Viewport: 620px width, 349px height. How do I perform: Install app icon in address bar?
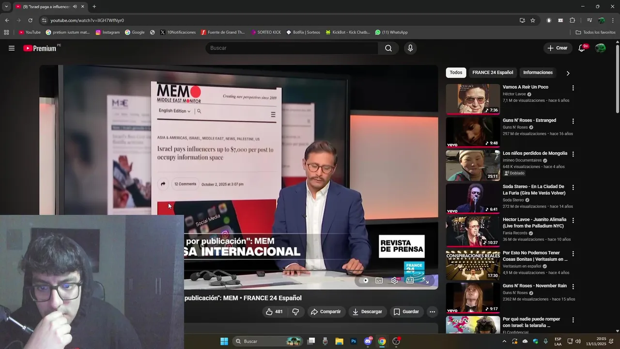(x=522, y=20)
